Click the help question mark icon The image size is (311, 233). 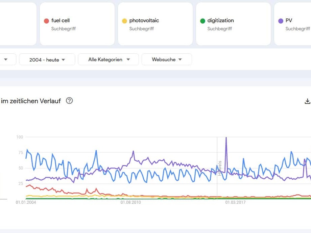click(69, 101)
